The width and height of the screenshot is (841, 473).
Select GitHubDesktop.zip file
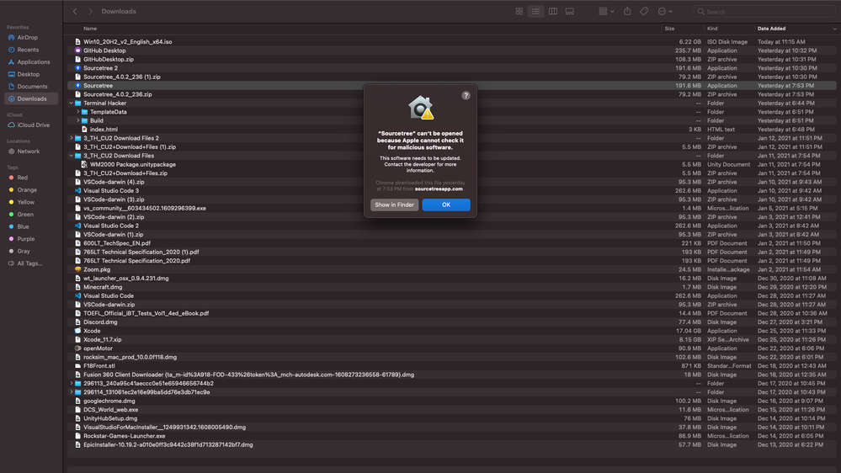click(x=109, y=60)
